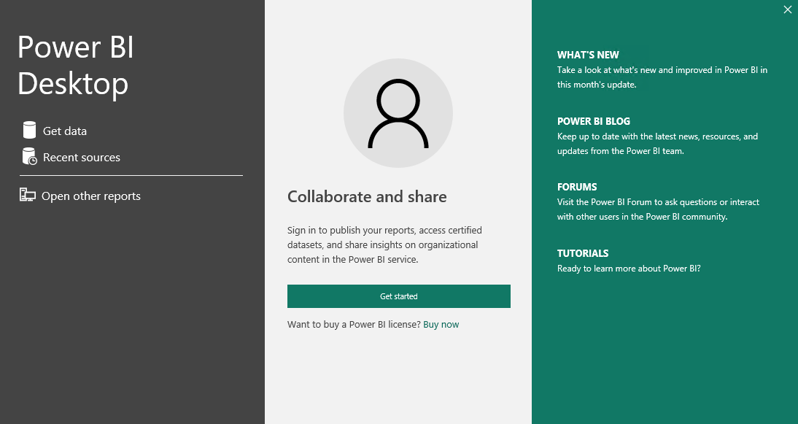Open Recent sources list
798x424 pixels.
pyautogui.click(x=82, y=158)
